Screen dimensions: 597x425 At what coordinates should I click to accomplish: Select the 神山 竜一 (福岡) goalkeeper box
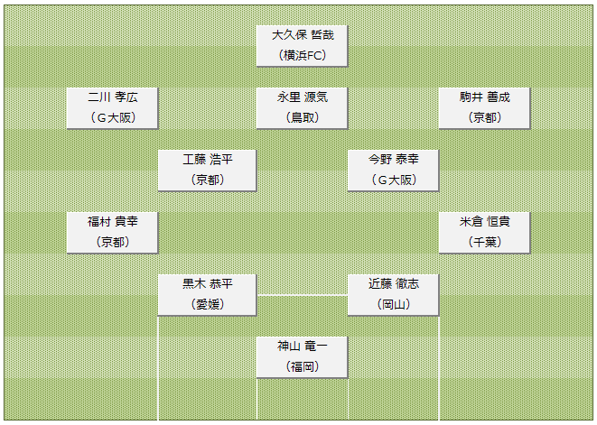pos(302,357)
